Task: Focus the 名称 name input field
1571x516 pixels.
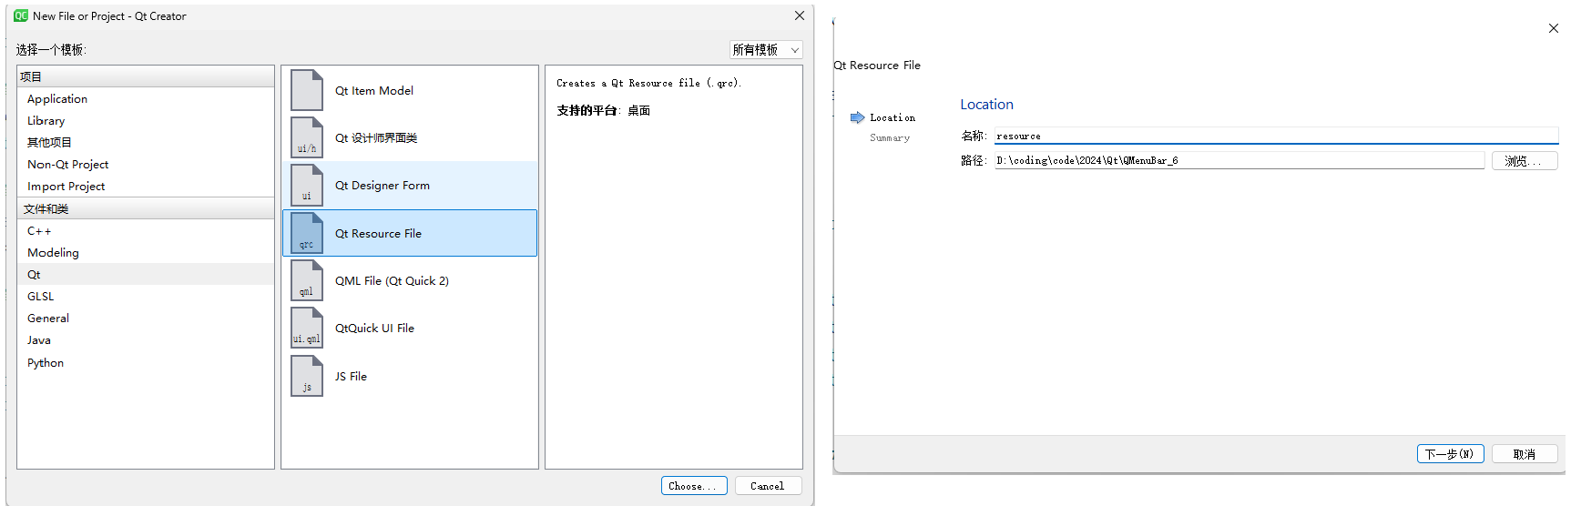Action: point(1276,136)
